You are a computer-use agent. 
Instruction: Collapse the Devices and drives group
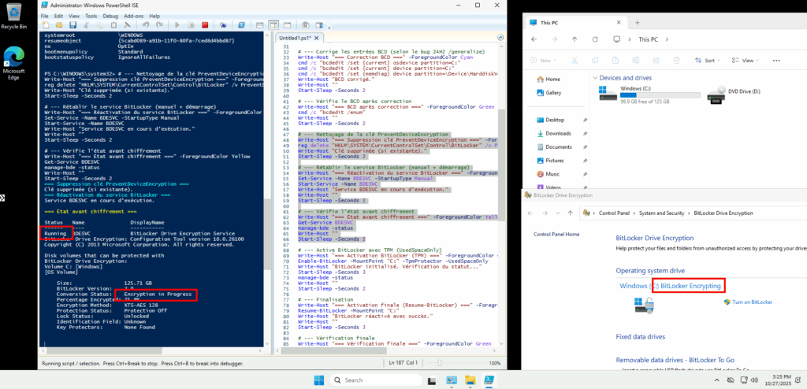click(x=593, y=78)
